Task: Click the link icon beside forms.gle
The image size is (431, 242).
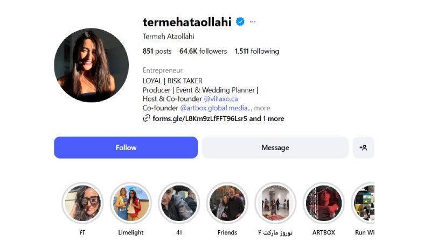Action: coord(147,118)
